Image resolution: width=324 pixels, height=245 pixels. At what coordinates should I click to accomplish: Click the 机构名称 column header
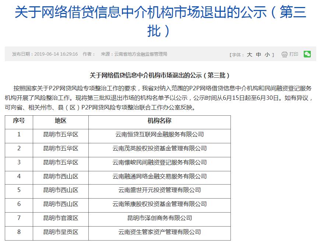tap(159, 121)
